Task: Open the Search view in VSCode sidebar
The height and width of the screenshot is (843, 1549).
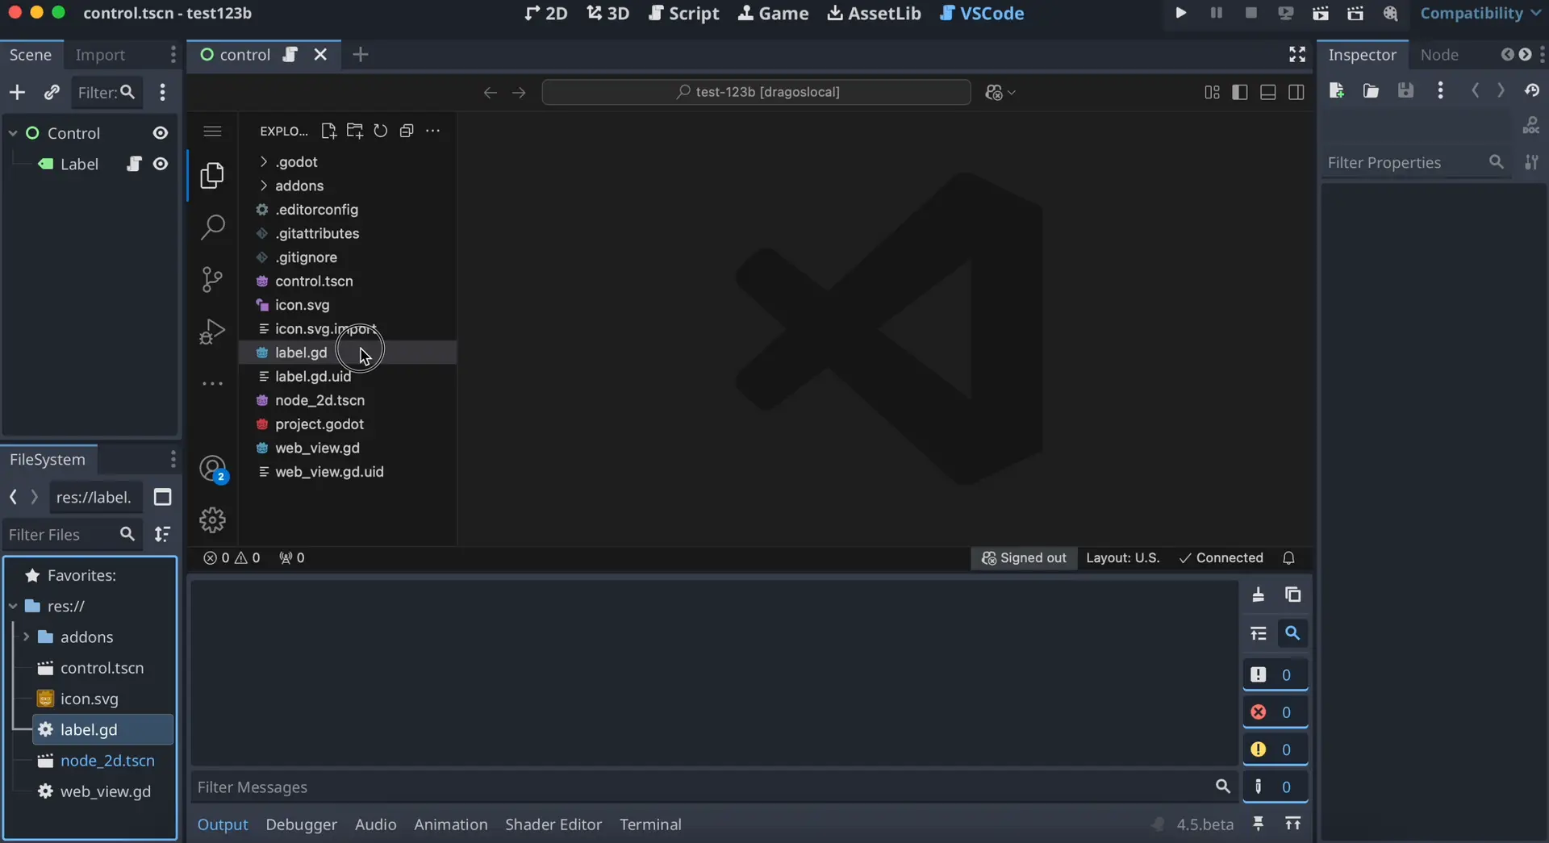Action: point(212,227)
